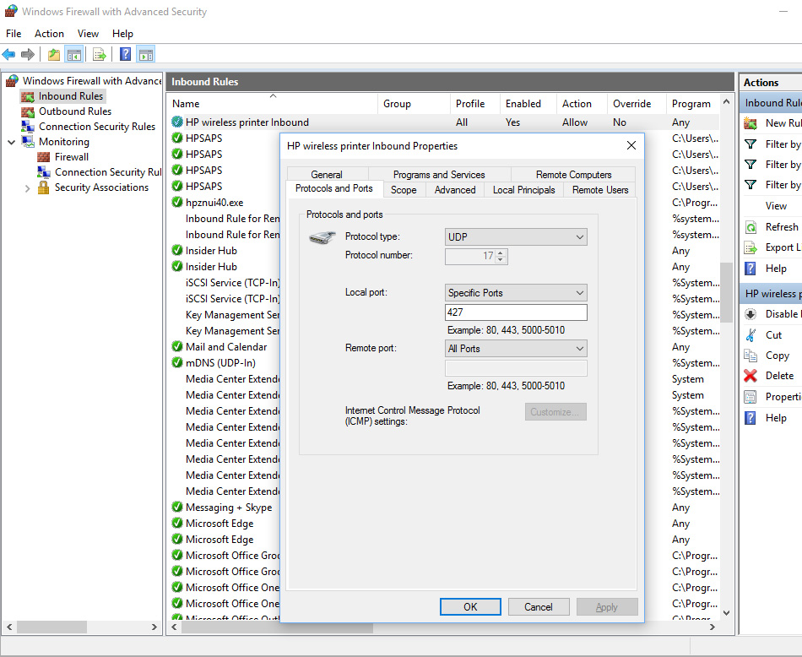Image resolution: width=802 pixels, height=657 pixels.
Task: Click the Filter by Profile funnel icon
Action: tap(751, 144)
